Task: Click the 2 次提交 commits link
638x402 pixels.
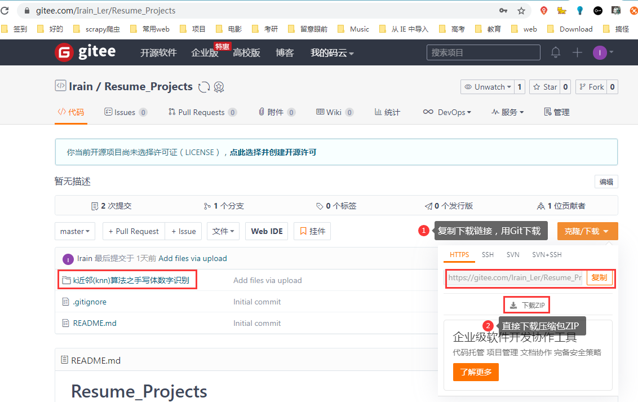Action: click(x=112, y=206)
